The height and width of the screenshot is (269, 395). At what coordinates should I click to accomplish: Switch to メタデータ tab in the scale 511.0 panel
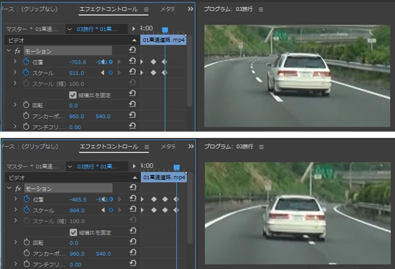[x=167, y=10]
